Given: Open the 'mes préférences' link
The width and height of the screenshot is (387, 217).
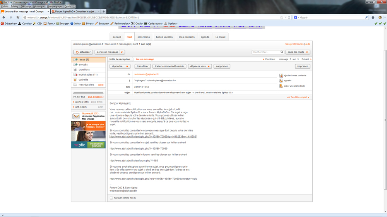Looking at the screenshot, I should (x=294, y=44).
